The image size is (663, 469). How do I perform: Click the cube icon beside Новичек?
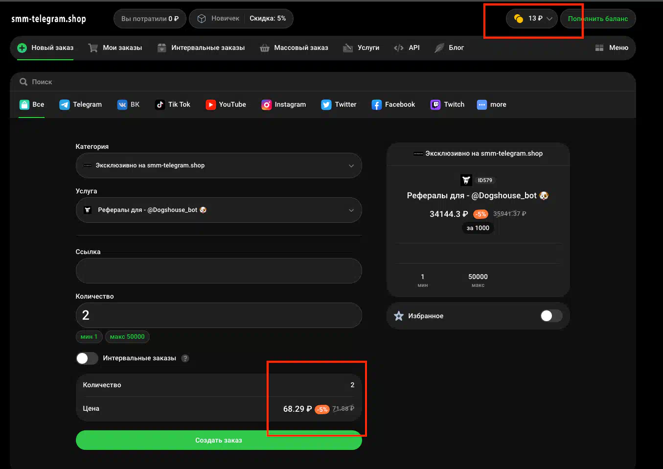[202, 19]
